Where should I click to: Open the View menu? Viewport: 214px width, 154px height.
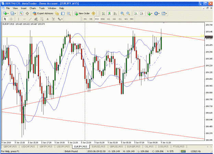(15, 8)
